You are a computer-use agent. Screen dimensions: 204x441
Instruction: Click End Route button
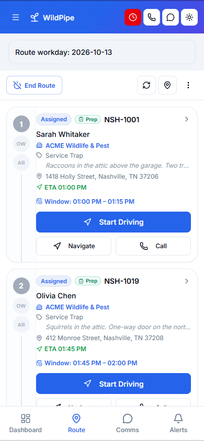click(x=35, y=85)
